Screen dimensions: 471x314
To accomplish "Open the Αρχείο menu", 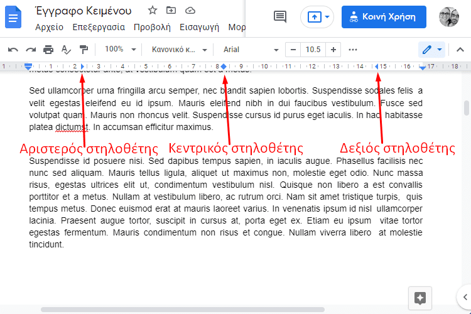I will pos(49,28).
